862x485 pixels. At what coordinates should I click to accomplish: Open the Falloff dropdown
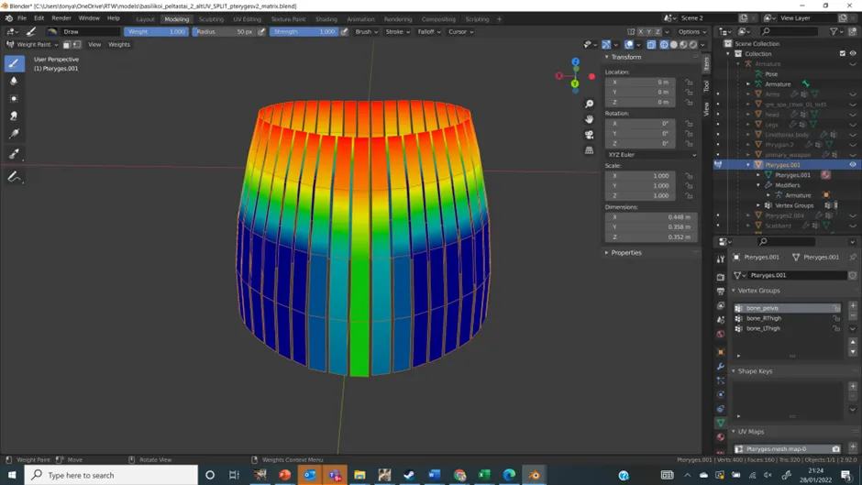coord(429,31)
